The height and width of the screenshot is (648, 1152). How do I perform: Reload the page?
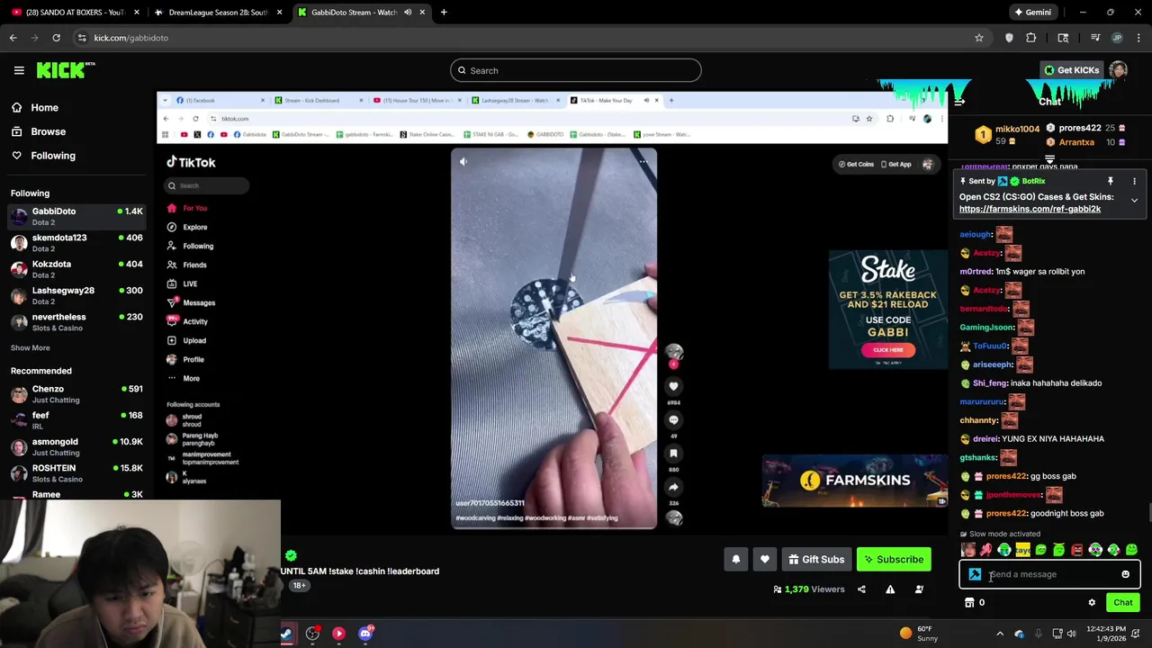(x=56, y=38)
